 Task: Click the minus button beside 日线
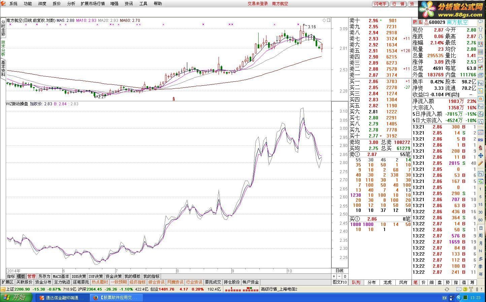point(339,276)
